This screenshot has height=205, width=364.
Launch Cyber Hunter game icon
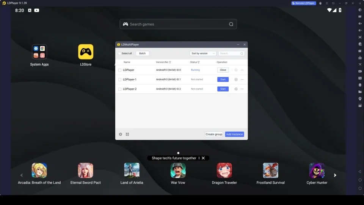pos(317,170)
